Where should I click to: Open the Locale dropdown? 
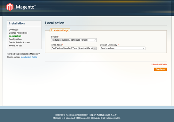click(74, 40)
